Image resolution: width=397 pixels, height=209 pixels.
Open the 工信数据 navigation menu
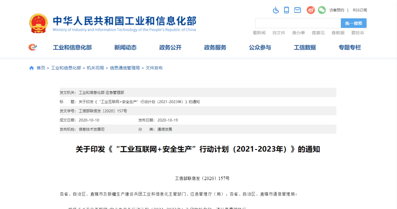point(305,47)
